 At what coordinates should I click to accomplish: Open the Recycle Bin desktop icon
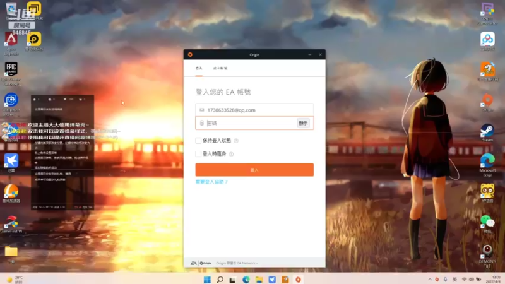[11, 10]
